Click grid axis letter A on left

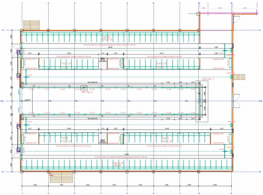click(3, 30)
